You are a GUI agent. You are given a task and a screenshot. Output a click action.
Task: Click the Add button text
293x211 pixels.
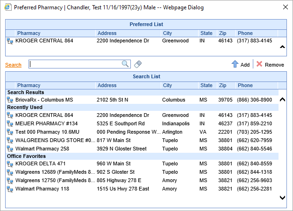click(x=245, y=65)
